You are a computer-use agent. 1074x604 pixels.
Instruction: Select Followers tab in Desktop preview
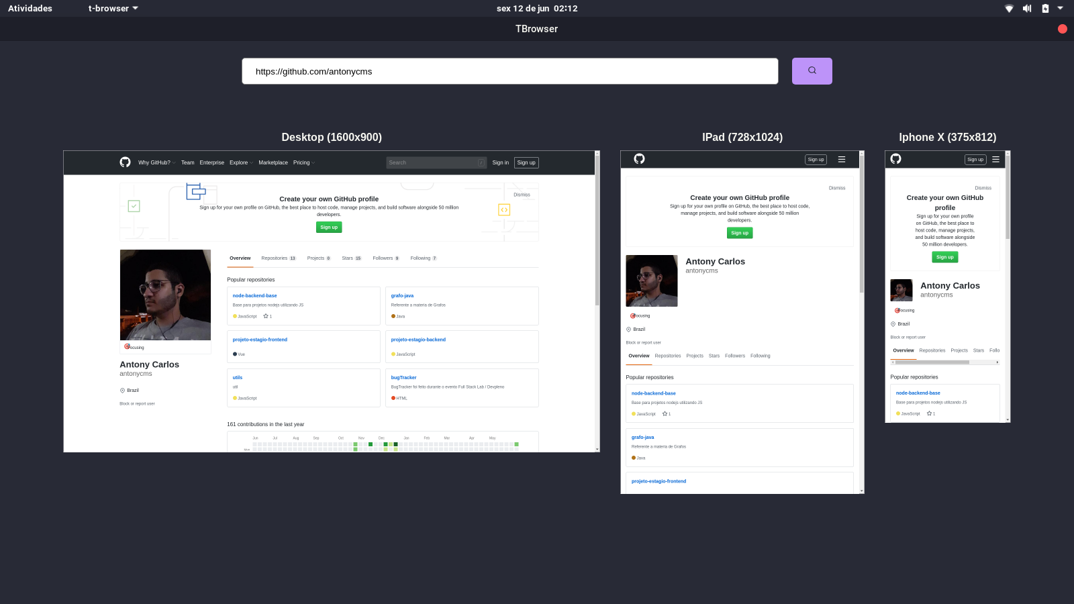point(386,258)
